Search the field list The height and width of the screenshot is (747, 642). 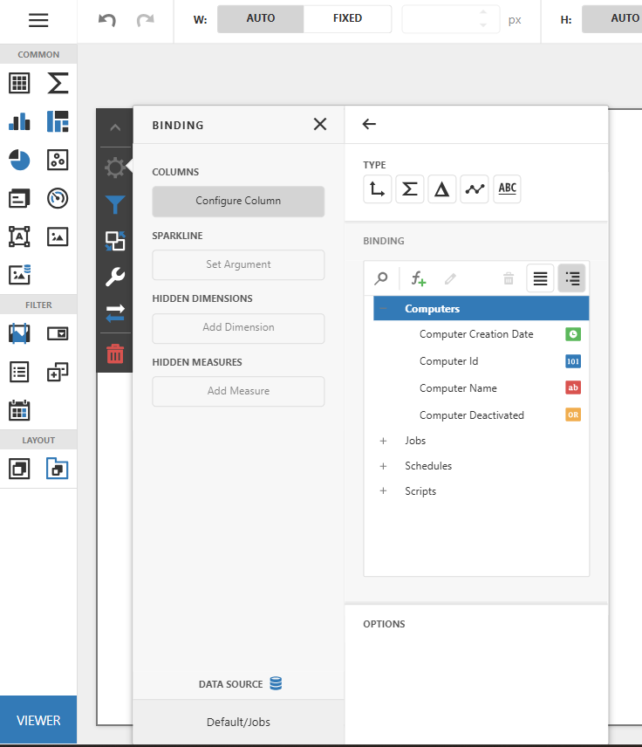click(381, 278)
